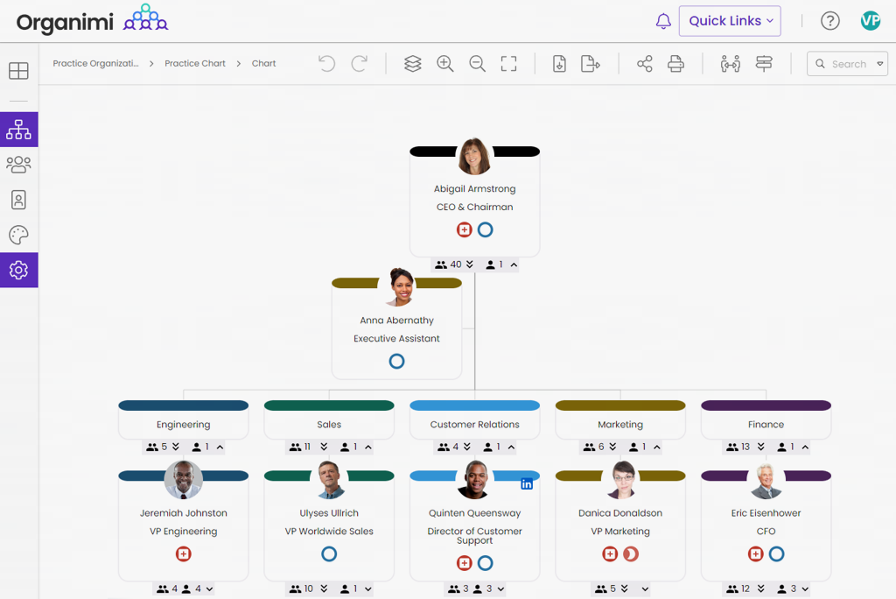The height and width of the screenshot is (599, 896).
Task: Click the Chart breadcrumb item
Action: click(x=263, y=64)
